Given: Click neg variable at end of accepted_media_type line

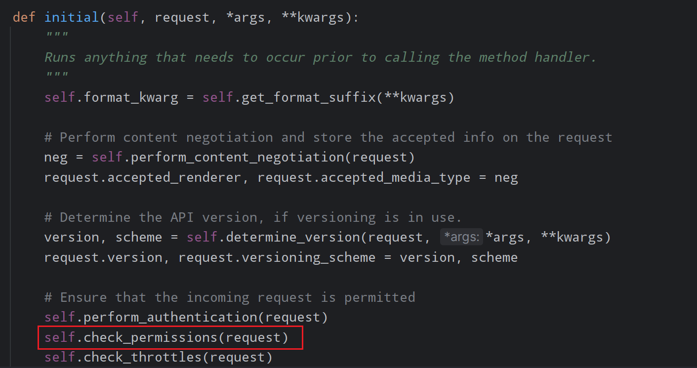Looking at the screenshot, I should coord(506,177).
